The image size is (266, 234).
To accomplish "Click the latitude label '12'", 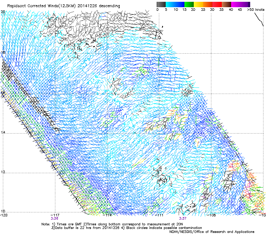I will (3, 172).
